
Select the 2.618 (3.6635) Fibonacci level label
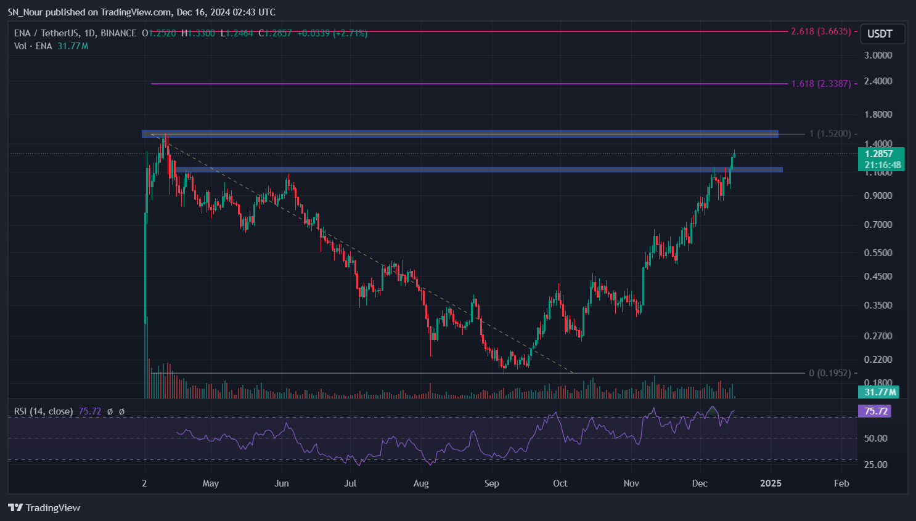(x=820, y=31)
